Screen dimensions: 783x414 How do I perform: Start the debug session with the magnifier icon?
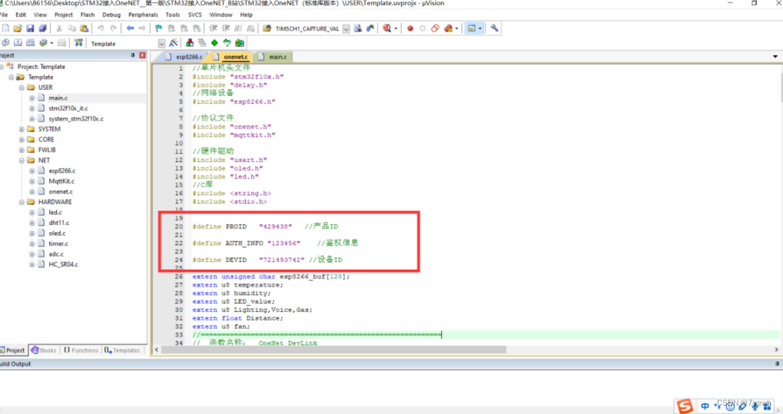click(387, 28)
